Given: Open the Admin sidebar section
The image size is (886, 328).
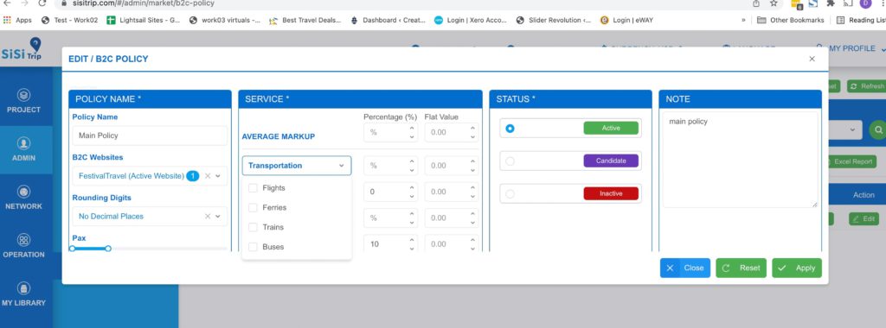Looking at the screenshot, I should tap(23, 150).
